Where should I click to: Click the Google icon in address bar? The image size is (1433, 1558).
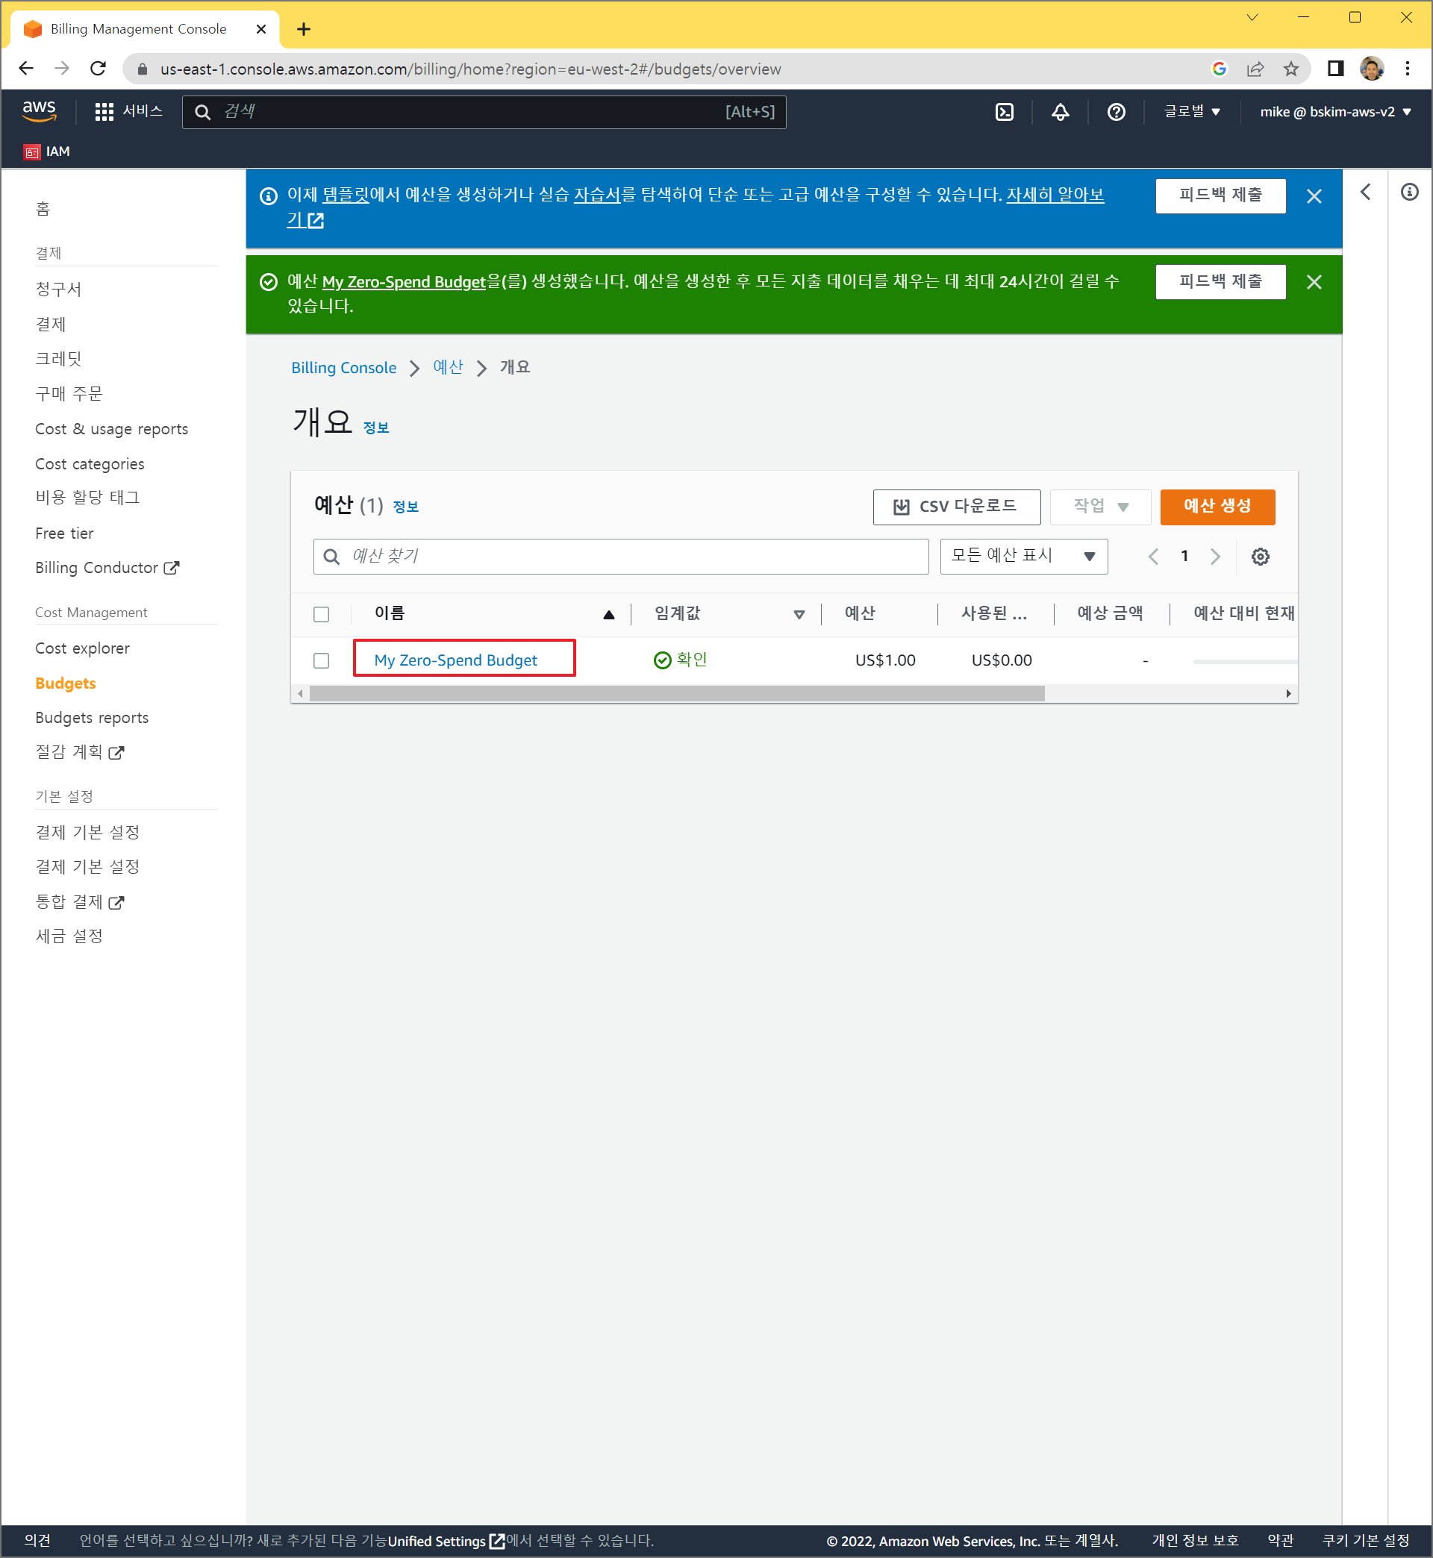[x=1219, y=69]
